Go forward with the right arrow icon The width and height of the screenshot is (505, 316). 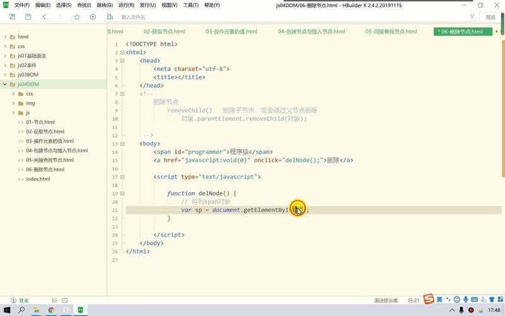pos(61,17)
